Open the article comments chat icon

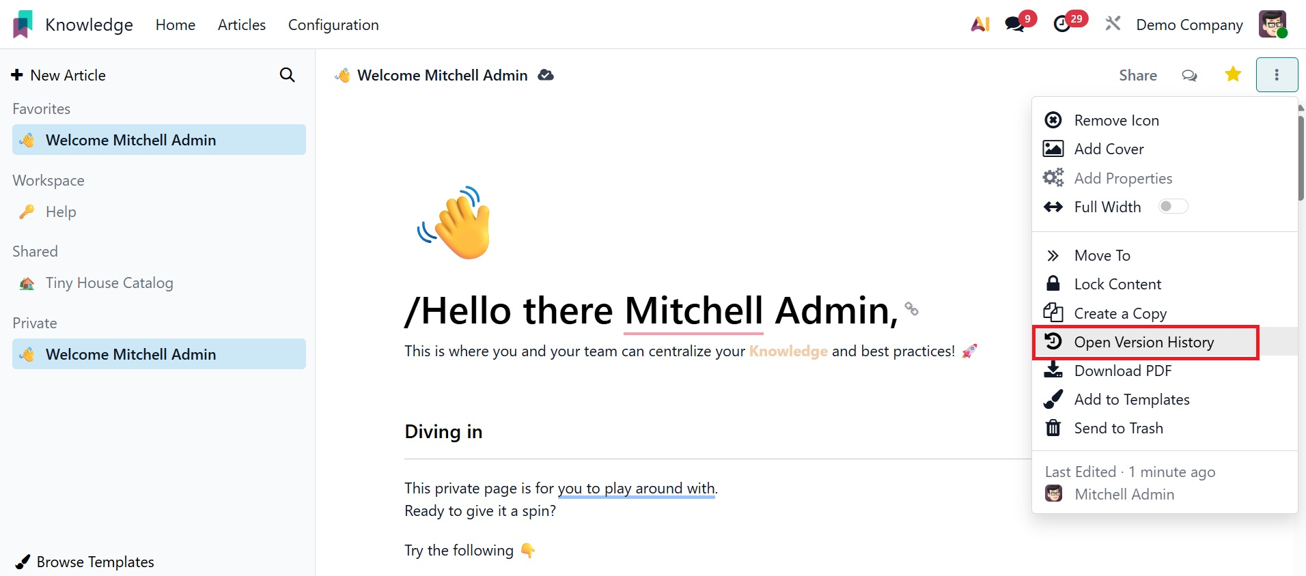coord(1189,75)
